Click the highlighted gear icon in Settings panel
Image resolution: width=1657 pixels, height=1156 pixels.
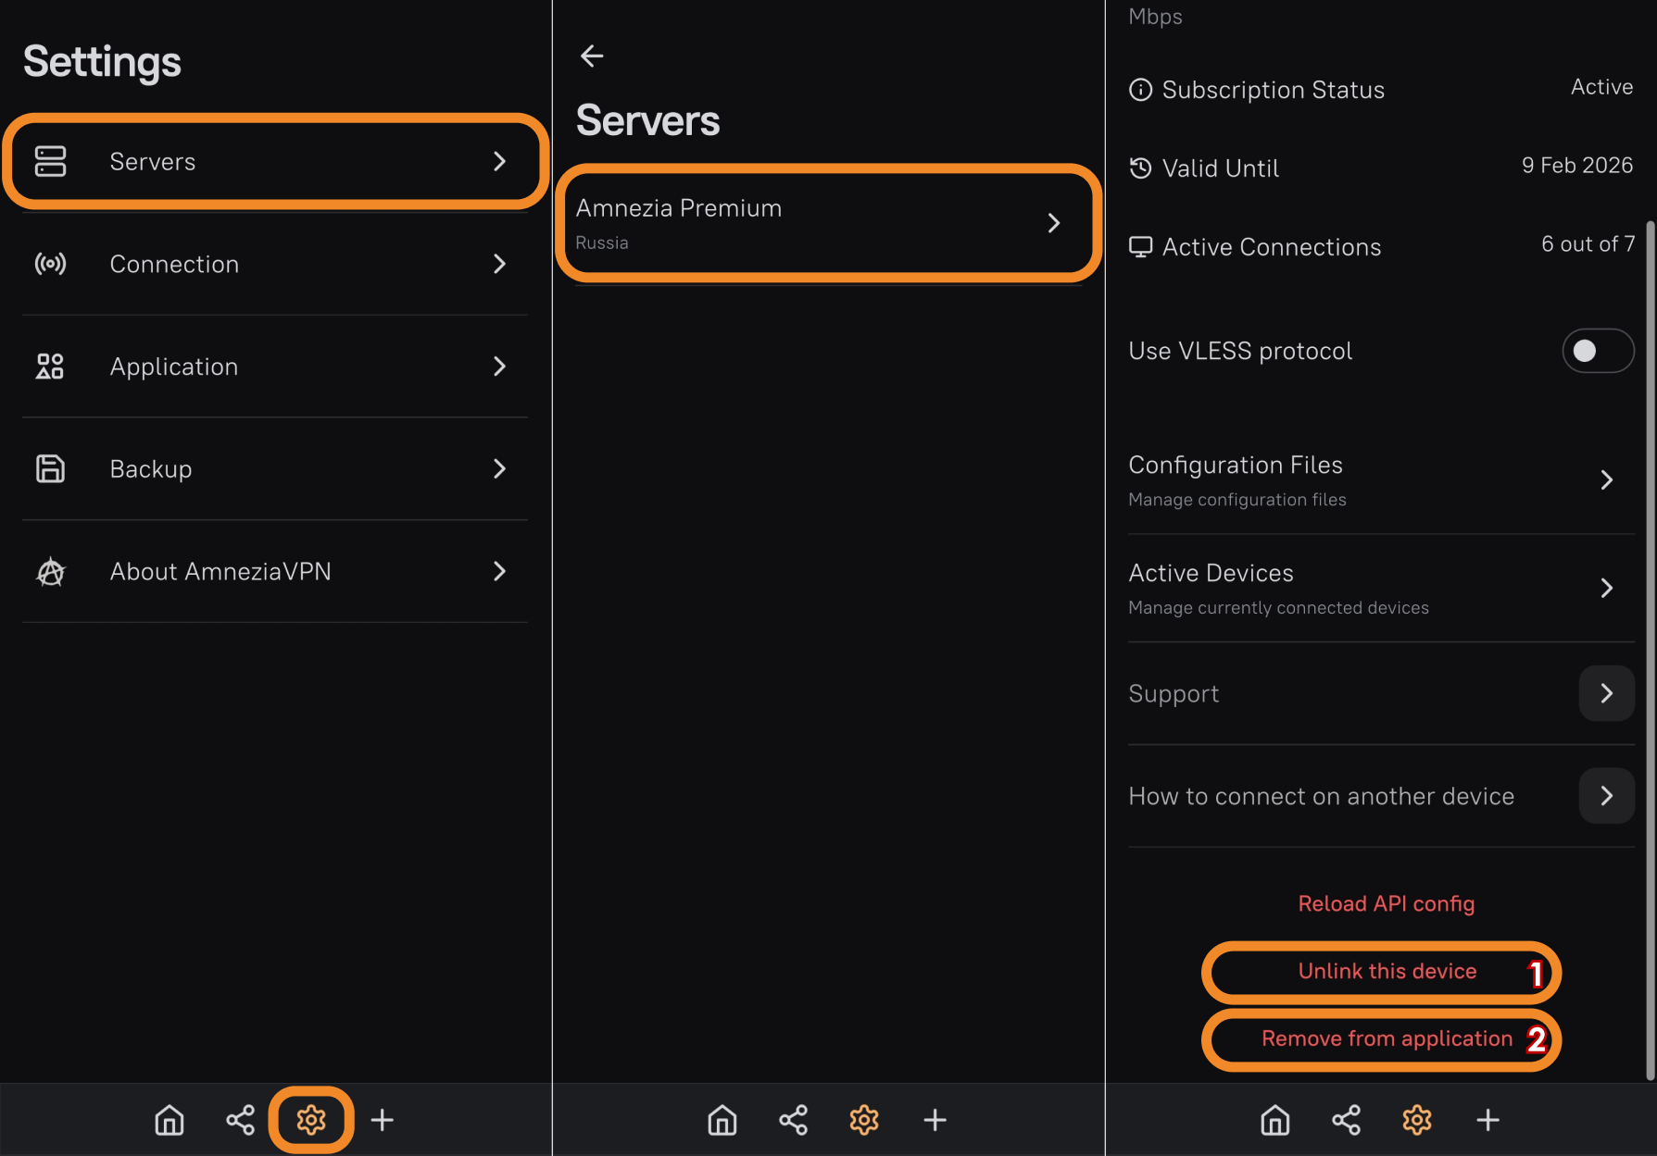(x=311, y=1120)
